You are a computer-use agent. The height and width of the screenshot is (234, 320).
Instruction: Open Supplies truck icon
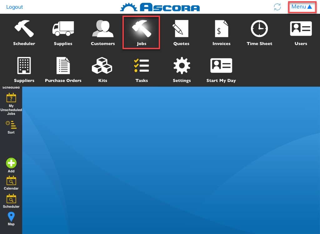[x=63, y=29]
